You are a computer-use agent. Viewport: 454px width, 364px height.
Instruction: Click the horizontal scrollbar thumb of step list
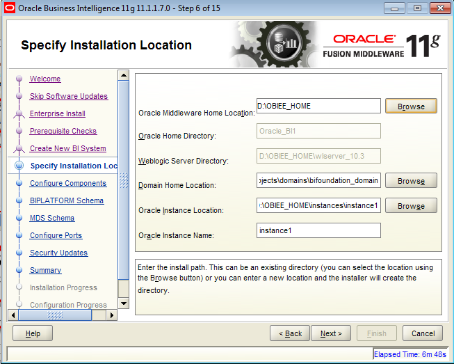coord(55,315)
